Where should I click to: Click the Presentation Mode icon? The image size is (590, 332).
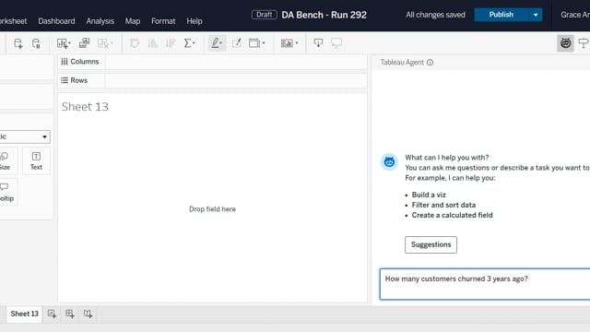(x=336, y=43)
